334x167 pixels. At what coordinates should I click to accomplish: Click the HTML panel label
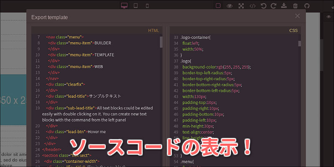click(x=154, y=30)
